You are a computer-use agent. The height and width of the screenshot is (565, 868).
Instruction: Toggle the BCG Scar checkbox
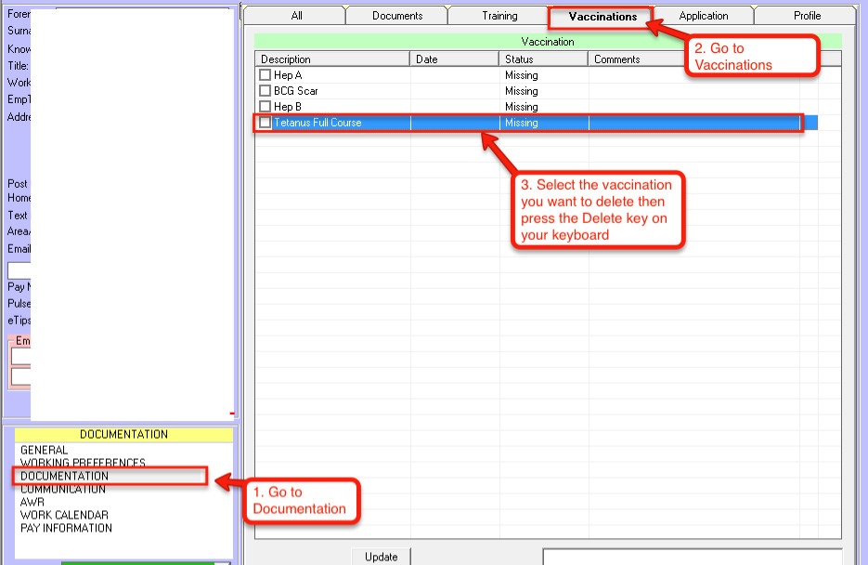266,91
